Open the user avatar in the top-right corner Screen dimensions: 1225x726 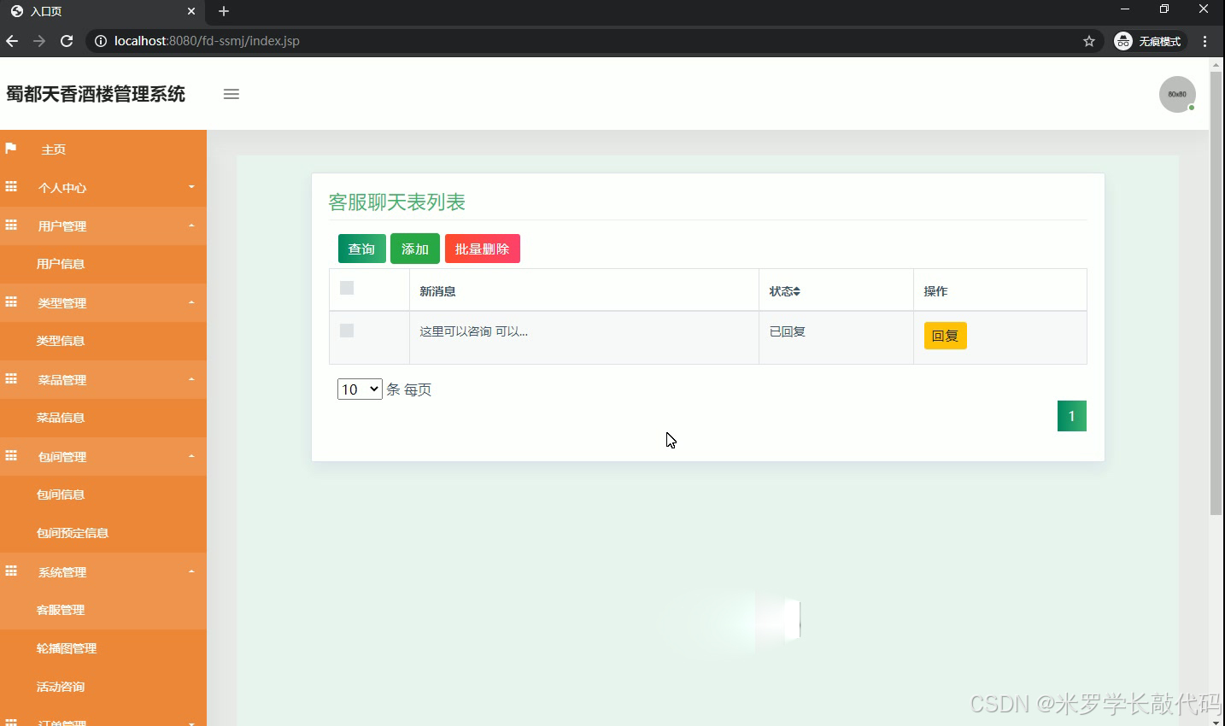1176,94
